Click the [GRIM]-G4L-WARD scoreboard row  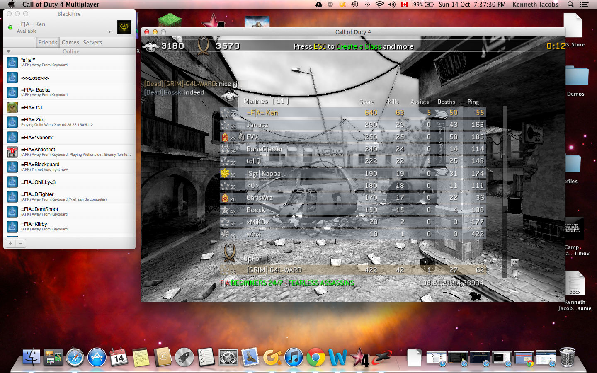pyautogui.click(x=353, y=270)
